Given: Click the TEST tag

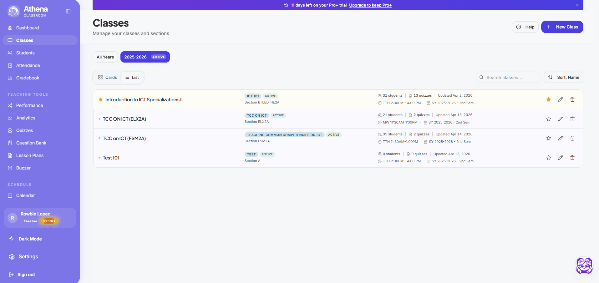Looking at the screenshot, I should (251, 154).
